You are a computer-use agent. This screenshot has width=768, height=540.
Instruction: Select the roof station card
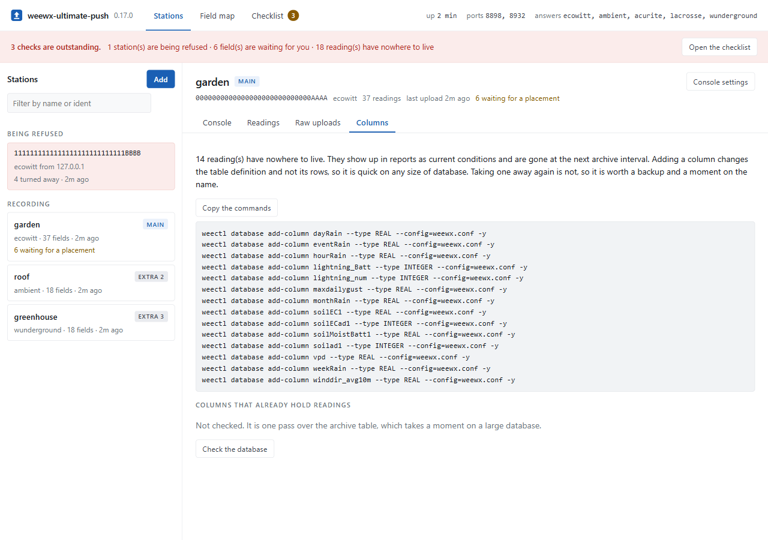pyautogui.click(x=91, y=283)
